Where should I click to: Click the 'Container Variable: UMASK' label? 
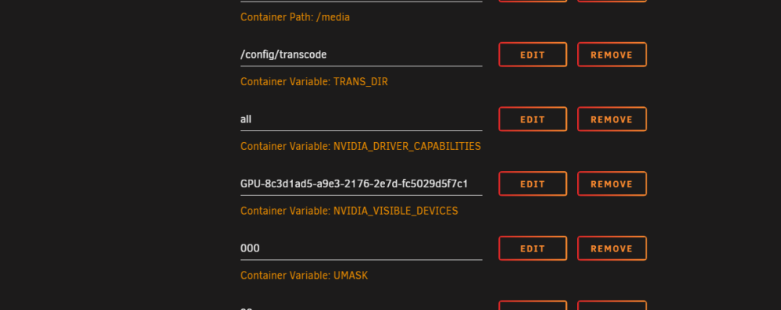304,276
